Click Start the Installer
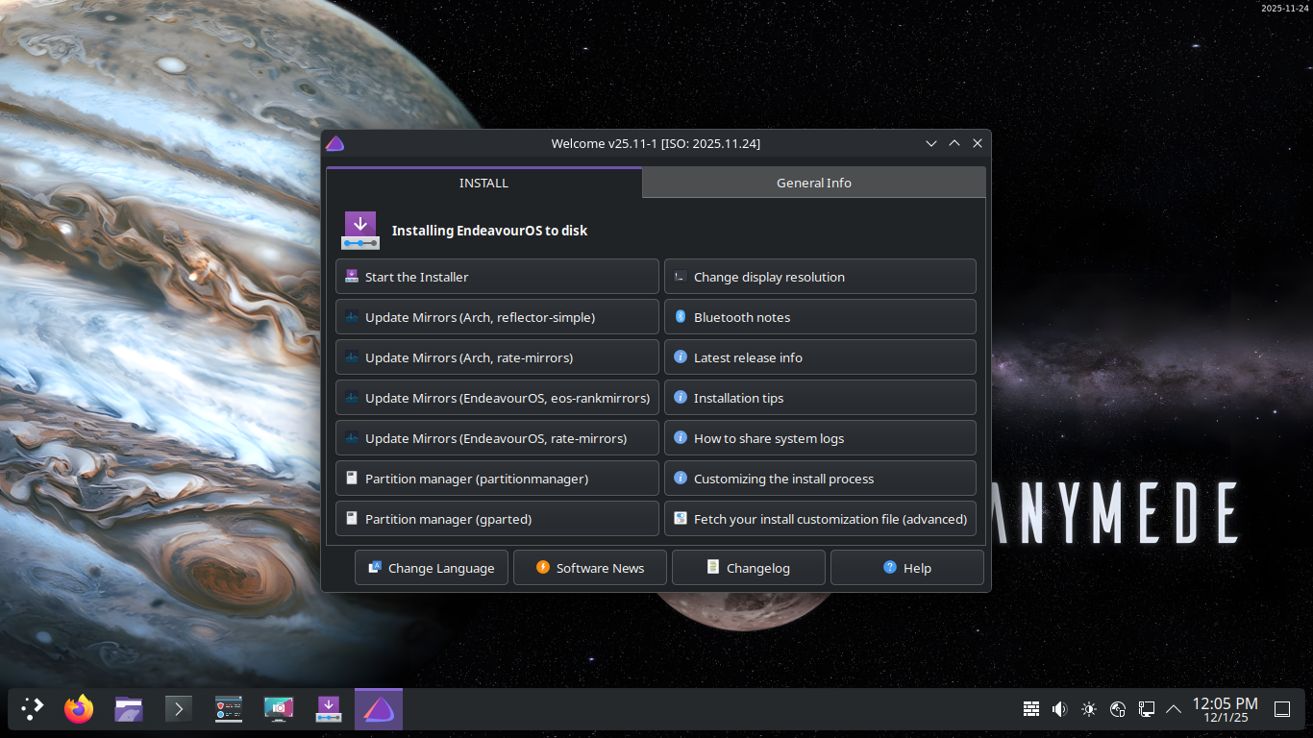 [497, 277]
